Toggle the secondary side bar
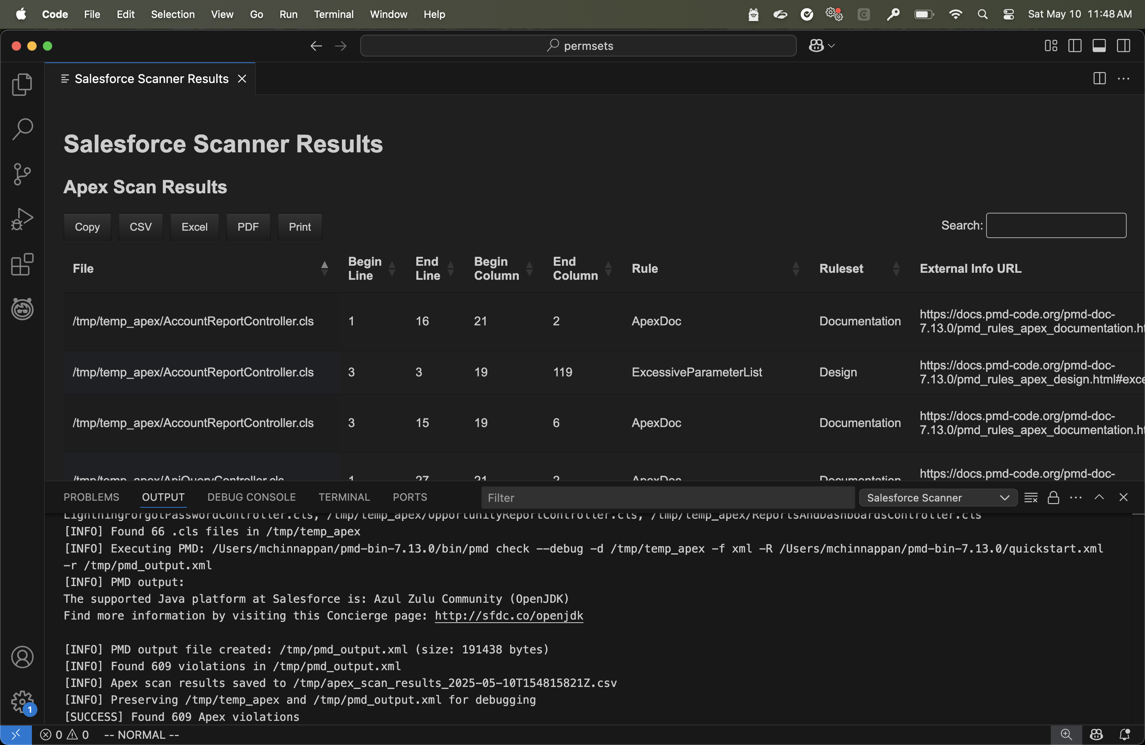This screenshot has width=1145, height=745. [x=1123, y=46]
